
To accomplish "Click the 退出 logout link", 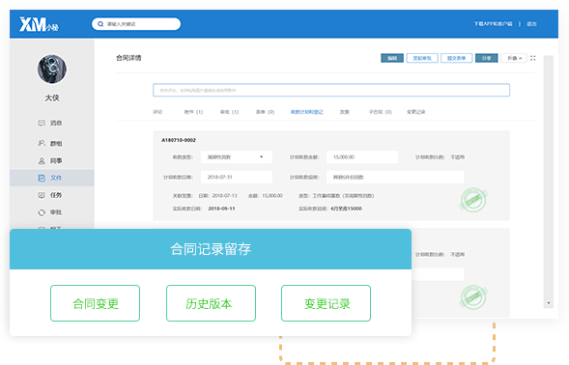I will pyautogui.click(x=531, y=24).
